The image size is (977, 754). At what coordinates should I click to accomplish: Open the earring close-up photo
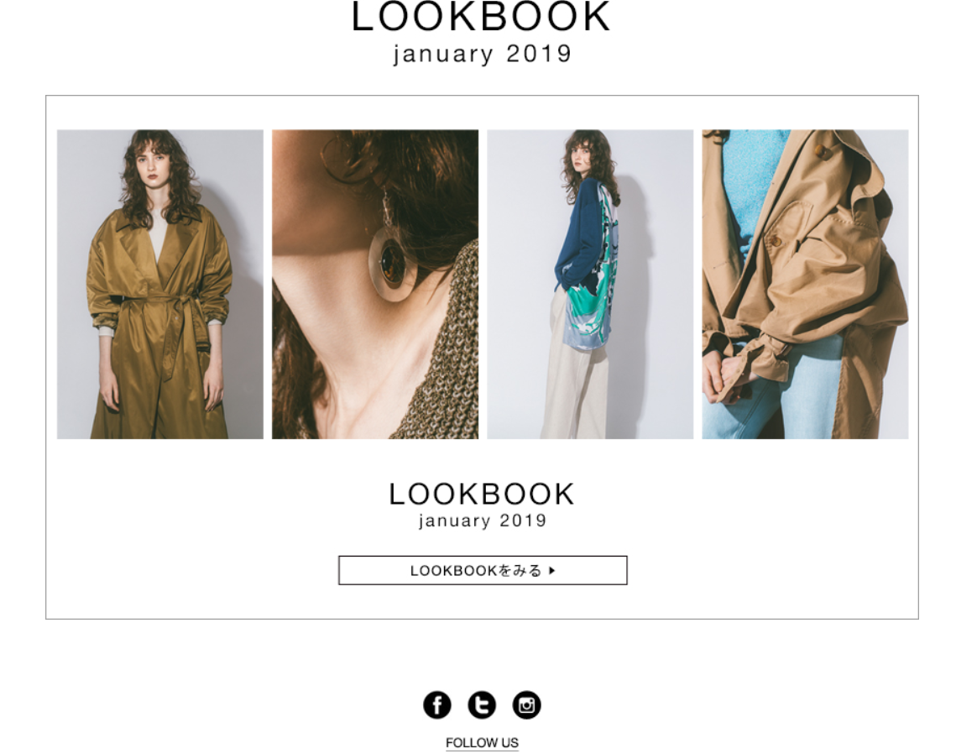click(x=375, y=284)
